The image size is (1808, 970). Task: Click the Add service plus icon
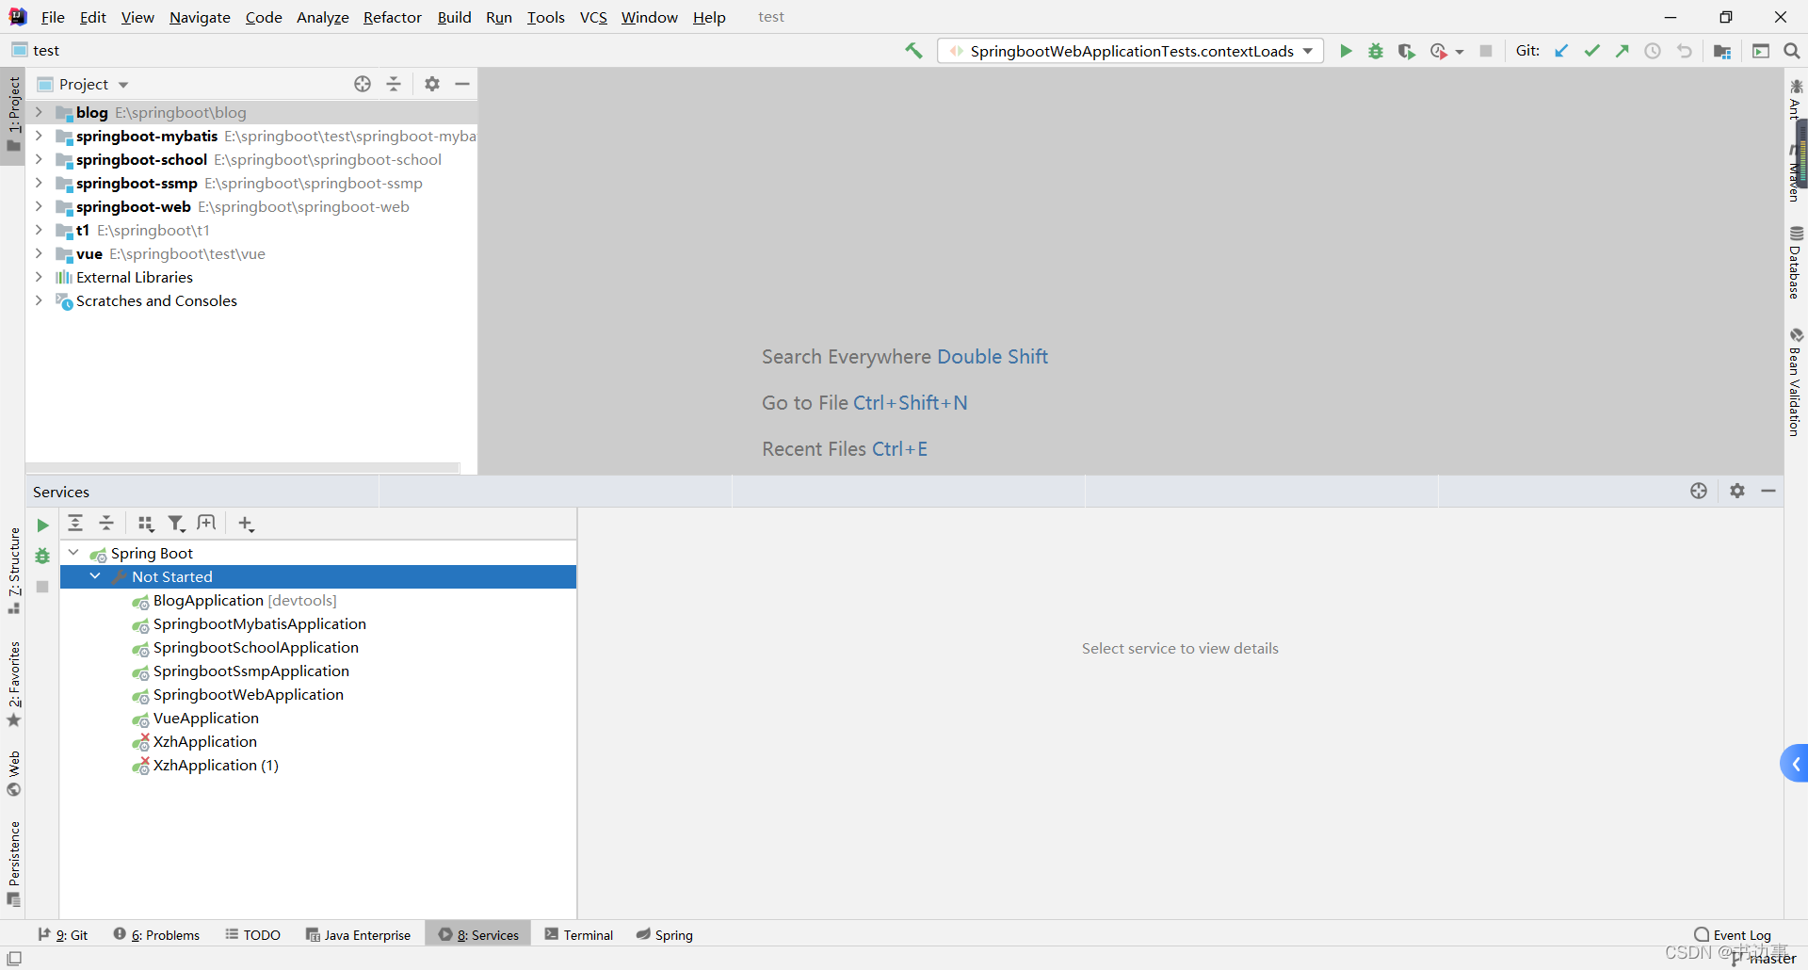pos(246,524)
